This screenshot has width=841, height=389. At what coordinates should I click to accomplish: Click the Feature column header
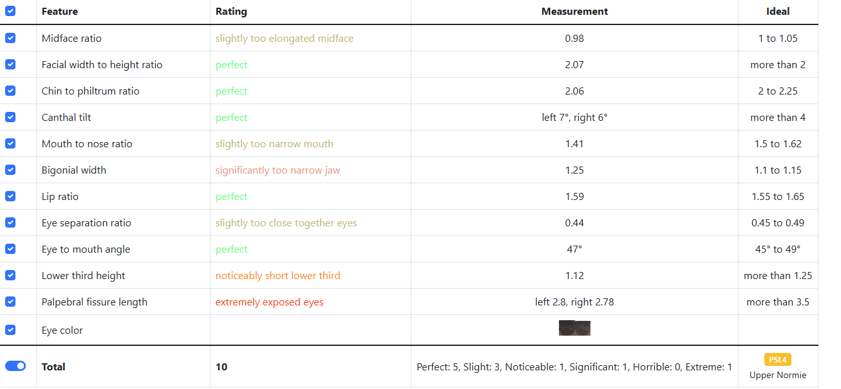tap(60, 12)
